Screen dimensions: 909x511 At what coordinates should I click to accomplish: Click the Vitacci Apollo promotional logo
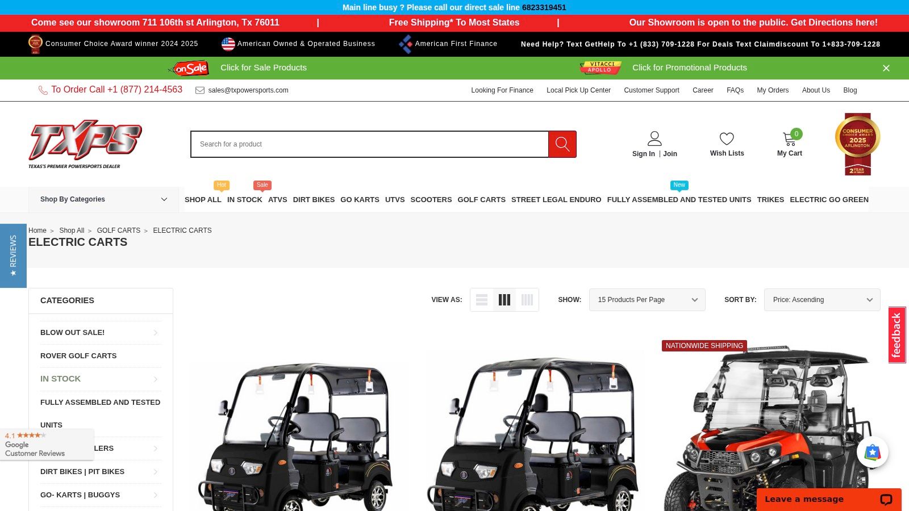tap(601, 68)
